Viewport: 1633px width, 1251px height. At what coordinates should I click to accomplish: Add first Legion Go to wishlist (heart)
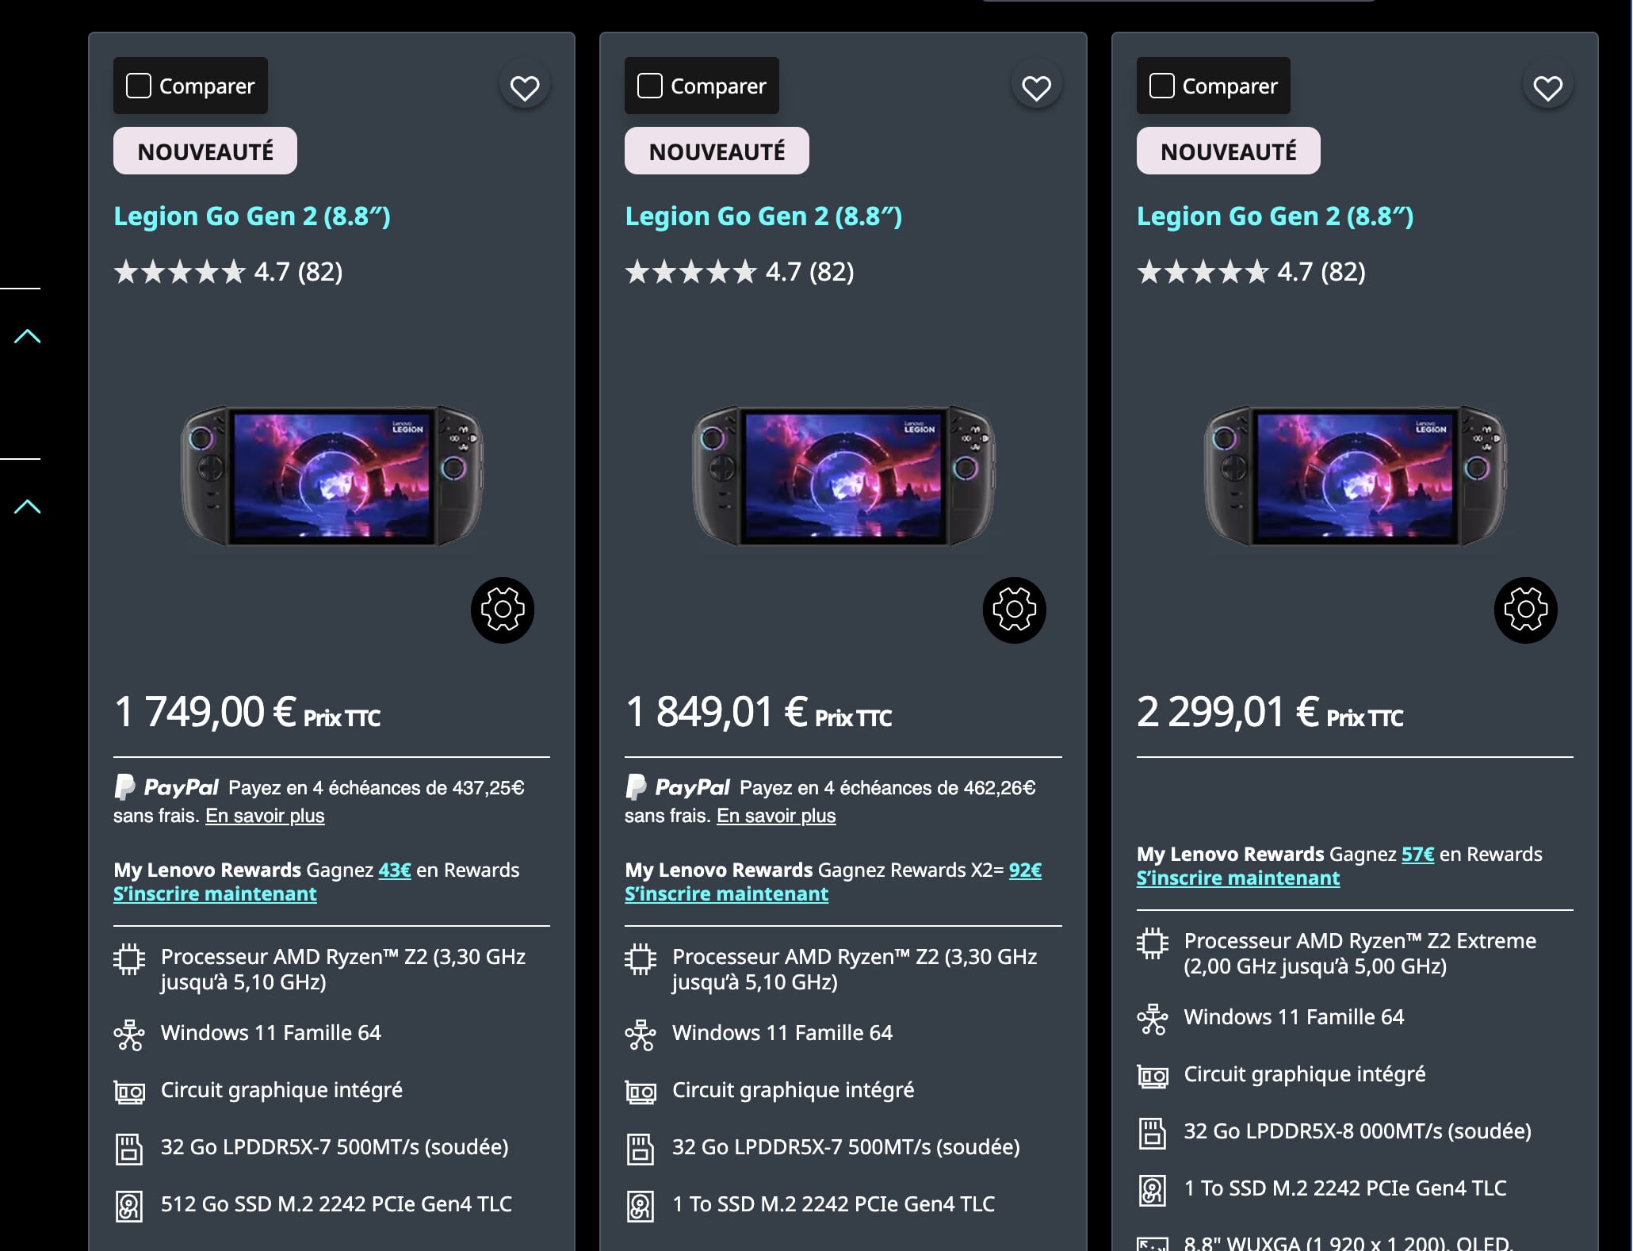point(524,87)
